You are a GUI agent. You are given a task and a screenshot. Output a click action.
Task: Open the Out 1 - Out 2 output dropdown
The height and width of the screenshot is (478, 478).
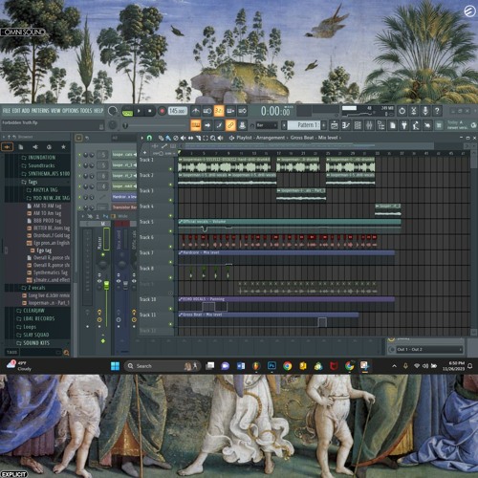[429, 350]
